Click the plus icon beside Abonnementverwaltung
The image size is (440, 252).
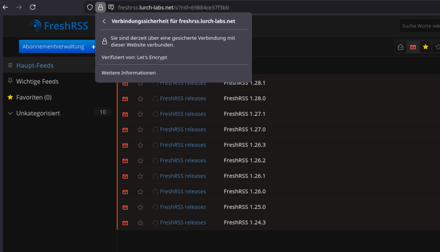coord(93,47)
